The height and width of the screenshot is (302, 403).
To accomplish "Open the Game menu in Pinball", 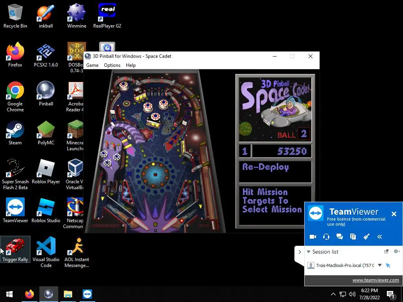I will pos(92,65).
